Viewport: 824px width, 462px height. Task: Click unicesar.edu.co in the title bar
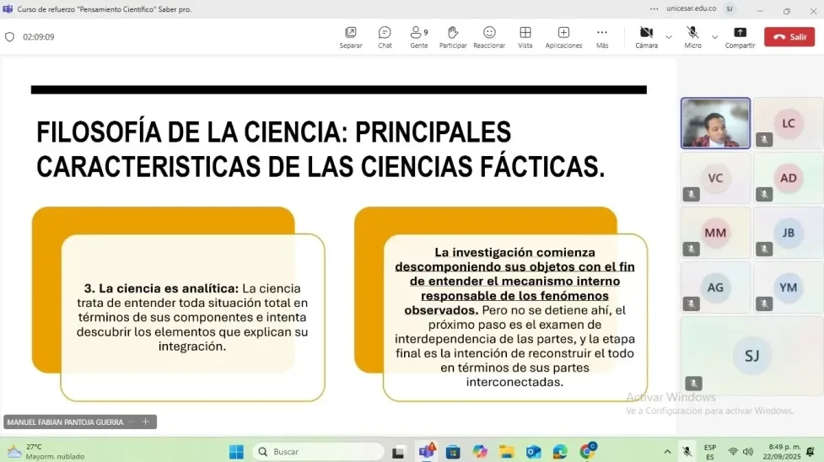[691, 8]
